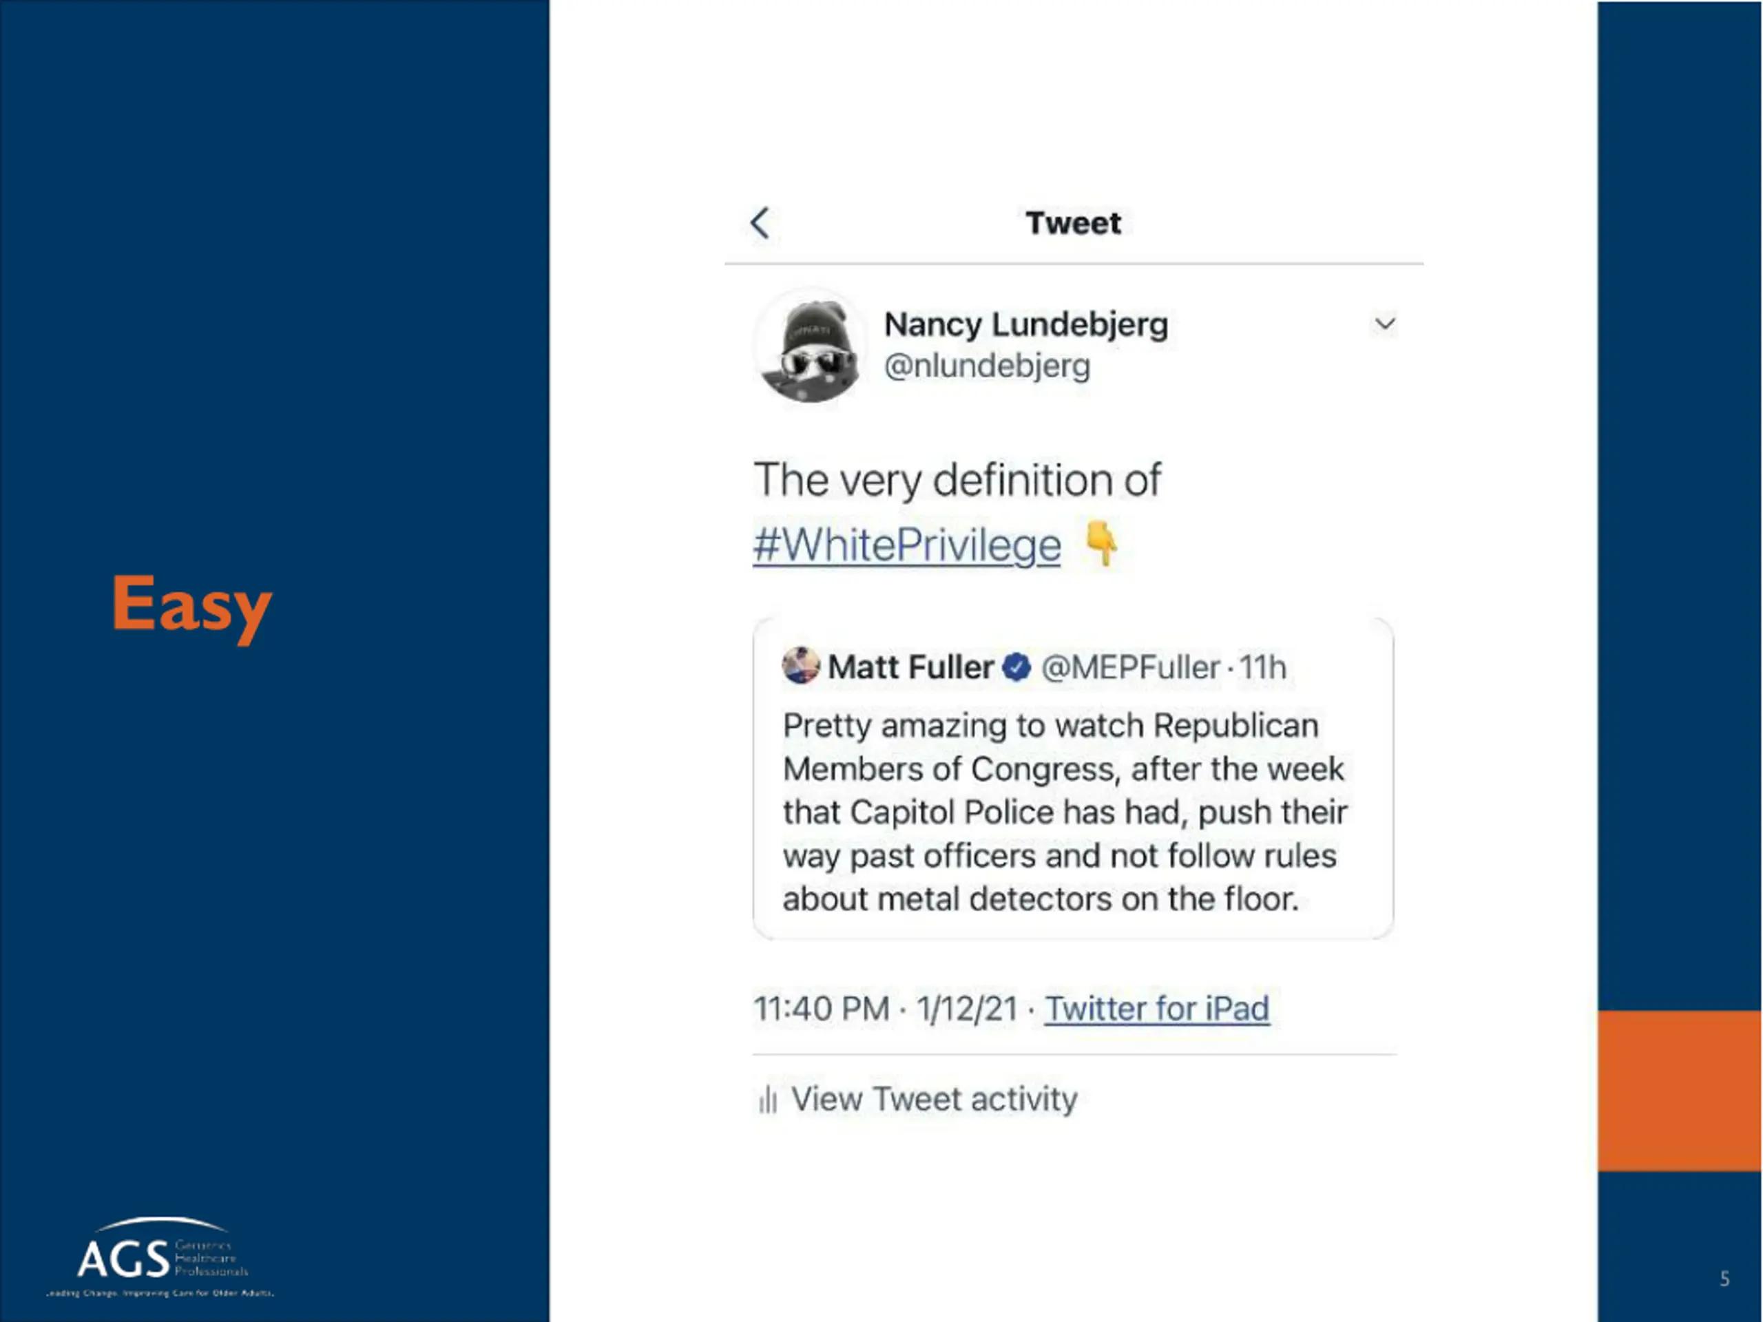Open the Twitter for iPad link
Image resolution: width=1763 pixels, height=1322 pixels.
1156,1009
